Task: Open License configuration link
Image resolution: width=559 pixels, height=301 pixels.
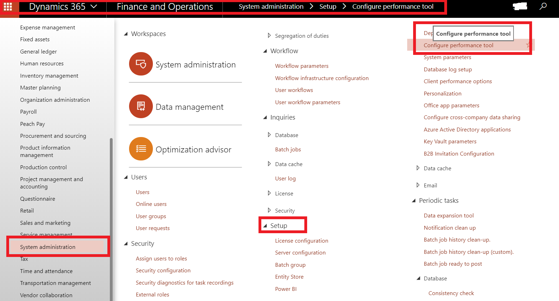Action: pyautogui.click(x=302, y=241)
